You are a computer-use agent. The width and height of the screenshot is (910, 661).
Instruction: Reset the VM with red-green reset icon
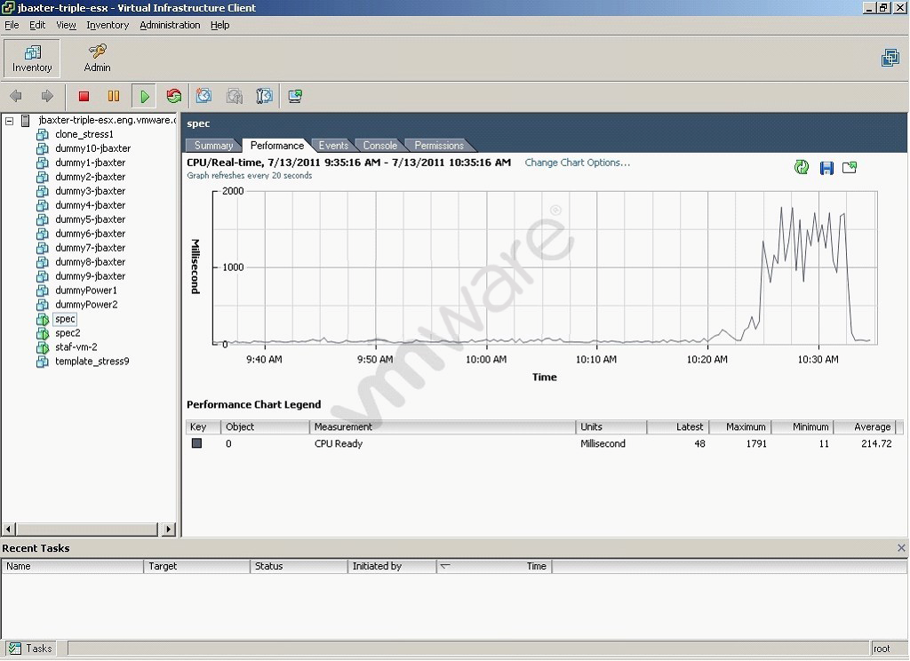coord(173,96)
